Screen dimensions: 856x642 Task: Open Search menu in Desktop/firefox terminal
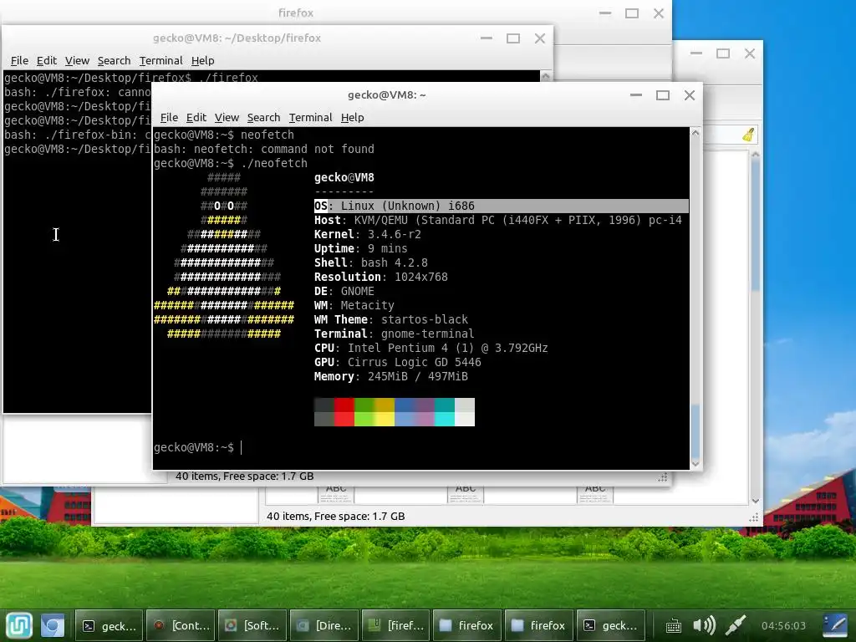pos(114,60)
